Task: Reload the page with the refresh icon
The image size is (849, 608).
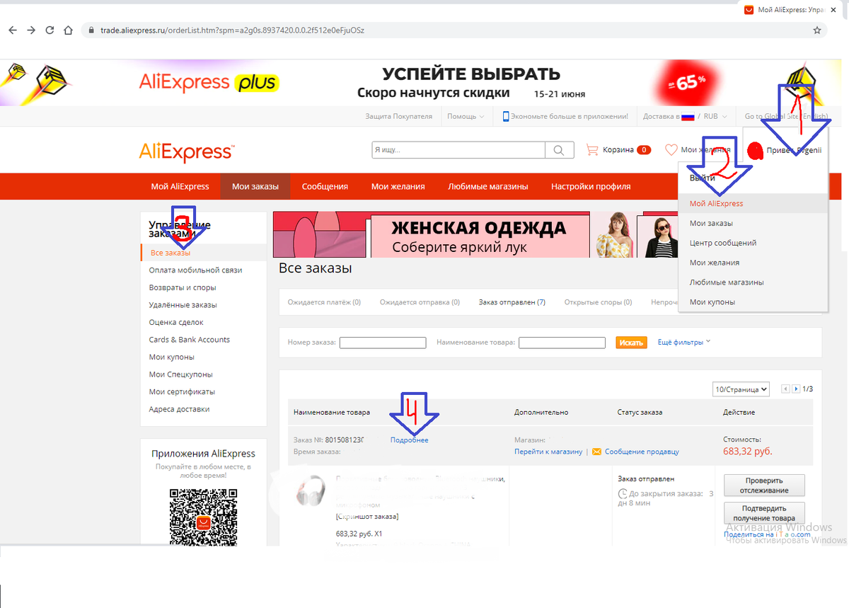Action: point(50,30)
